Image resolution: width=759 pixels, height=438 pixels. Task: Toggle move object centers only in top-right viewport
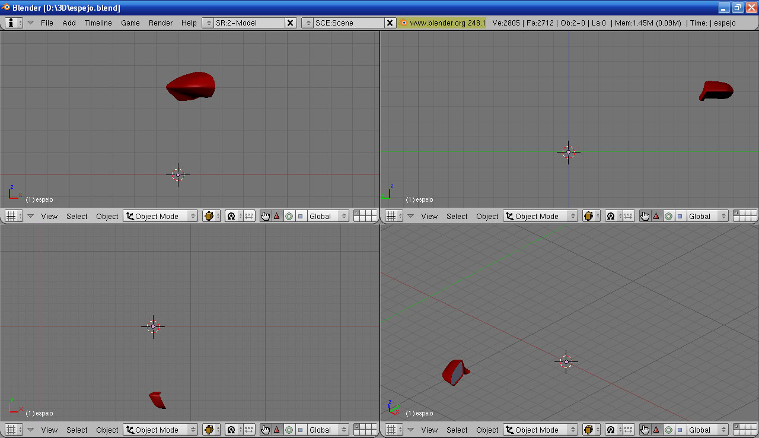pos(629,216)
